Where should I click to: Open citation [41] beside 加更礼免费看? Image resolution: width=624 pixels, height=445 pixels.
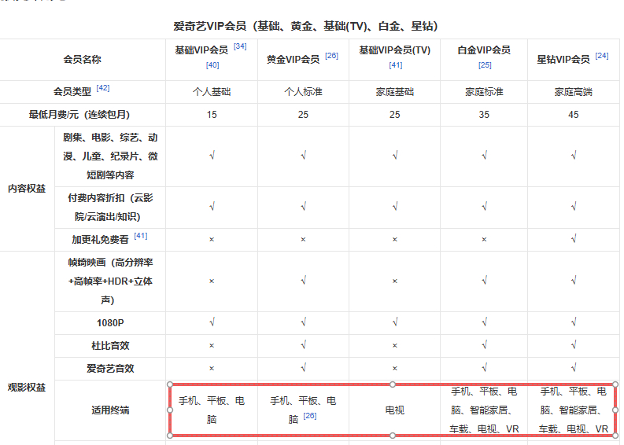[141, 236]
